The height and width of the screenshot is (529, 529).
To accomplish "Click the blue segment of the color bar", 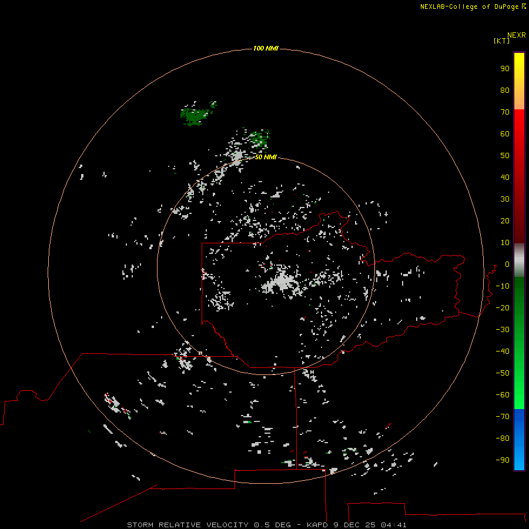I will pyautogui.click(x=519, y=440).
